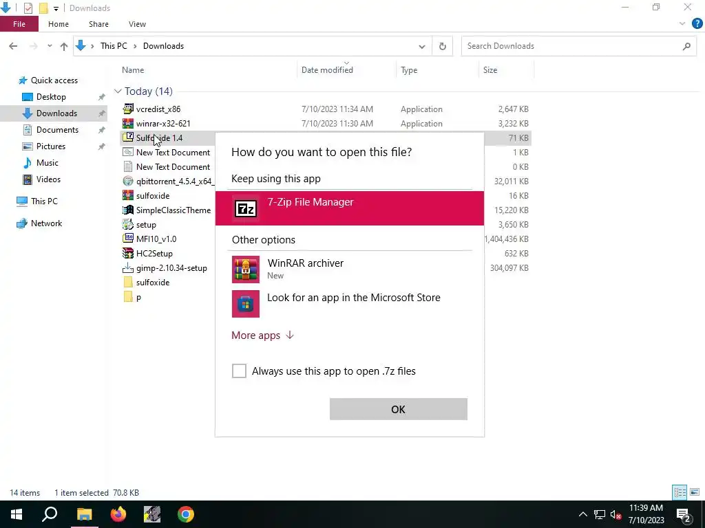Open the File ribbon tab

[x=19, y=24]
